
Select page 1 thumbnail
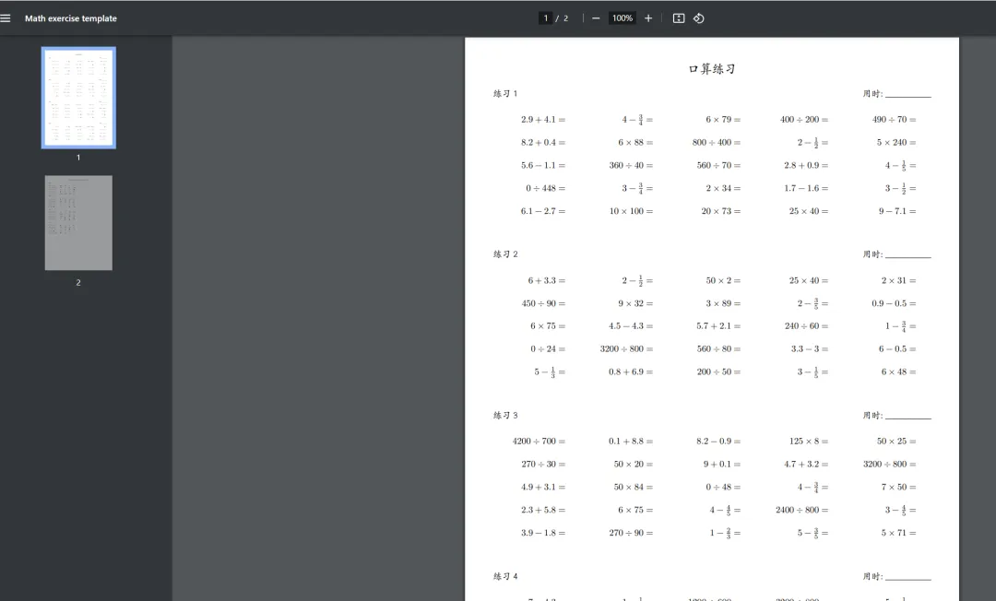(x=78, y=98)
